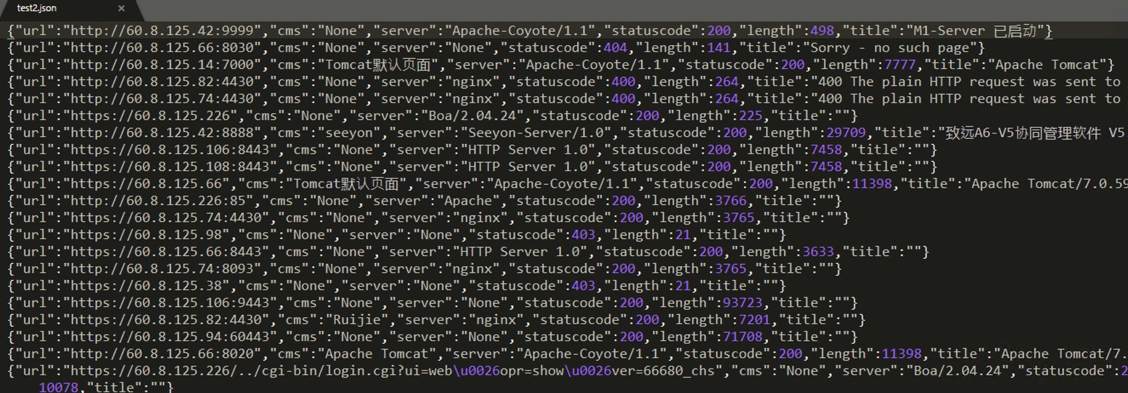Click length value 71708
Screen dimensions: 1128x393
(743, 338)
